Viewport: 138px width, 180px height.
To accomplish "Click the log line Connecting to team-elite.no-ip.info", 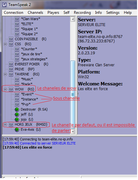I will (38, 139).
